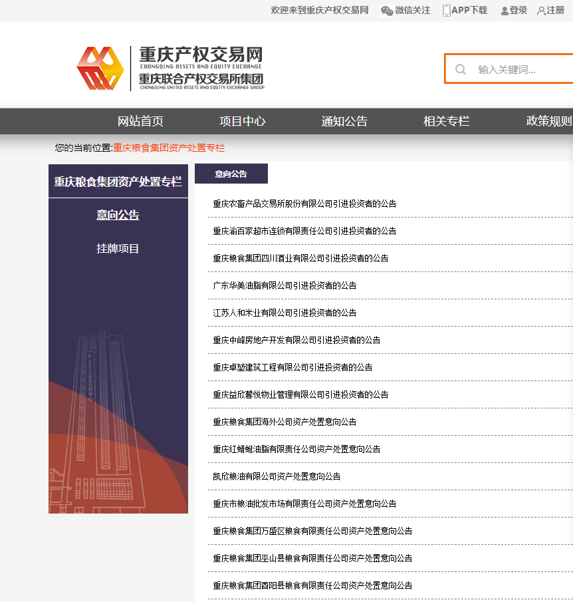Click 注册 link
Screen dimensions: 573x602
point(555,11)
